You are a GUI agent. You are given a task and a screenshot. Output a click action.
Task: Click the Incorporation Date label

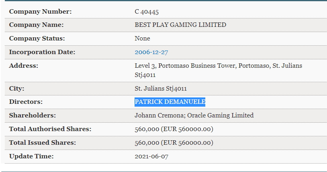point(42,52)
